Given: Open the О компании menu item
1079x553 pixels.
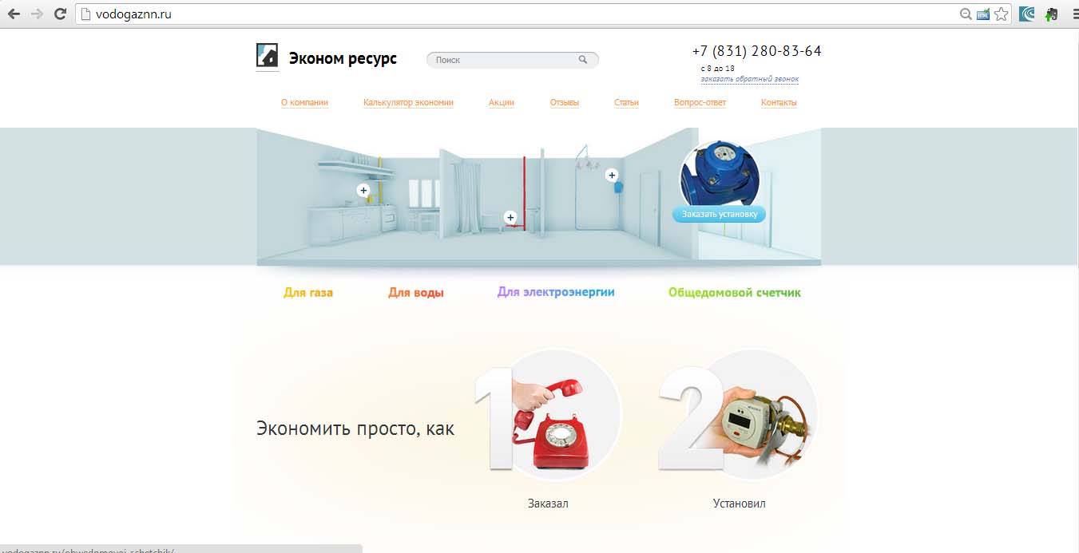Looking at the screenshot, I should 304,102.
